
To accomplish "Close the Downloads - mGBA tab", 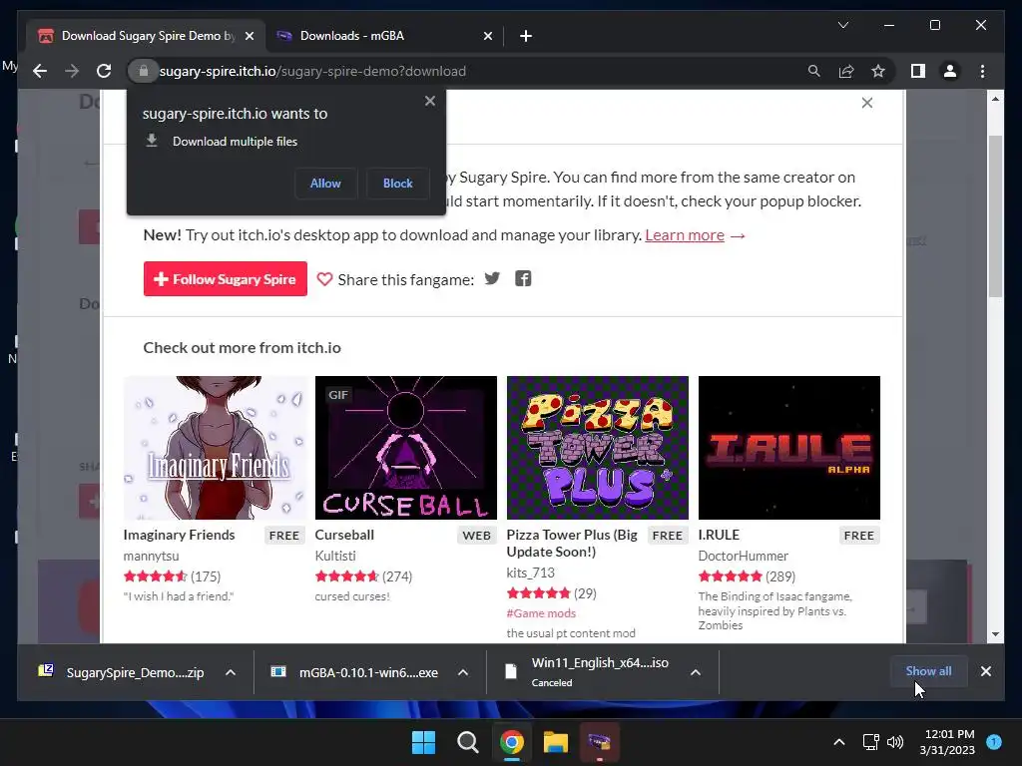I will pos(487,36).
